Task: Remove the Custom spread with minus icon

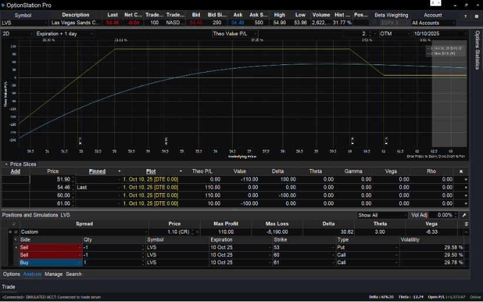Action: 467,232
